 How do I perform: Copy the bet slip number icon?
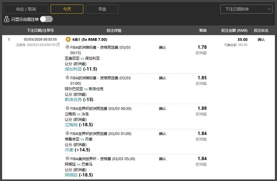(x=58, y=45)
